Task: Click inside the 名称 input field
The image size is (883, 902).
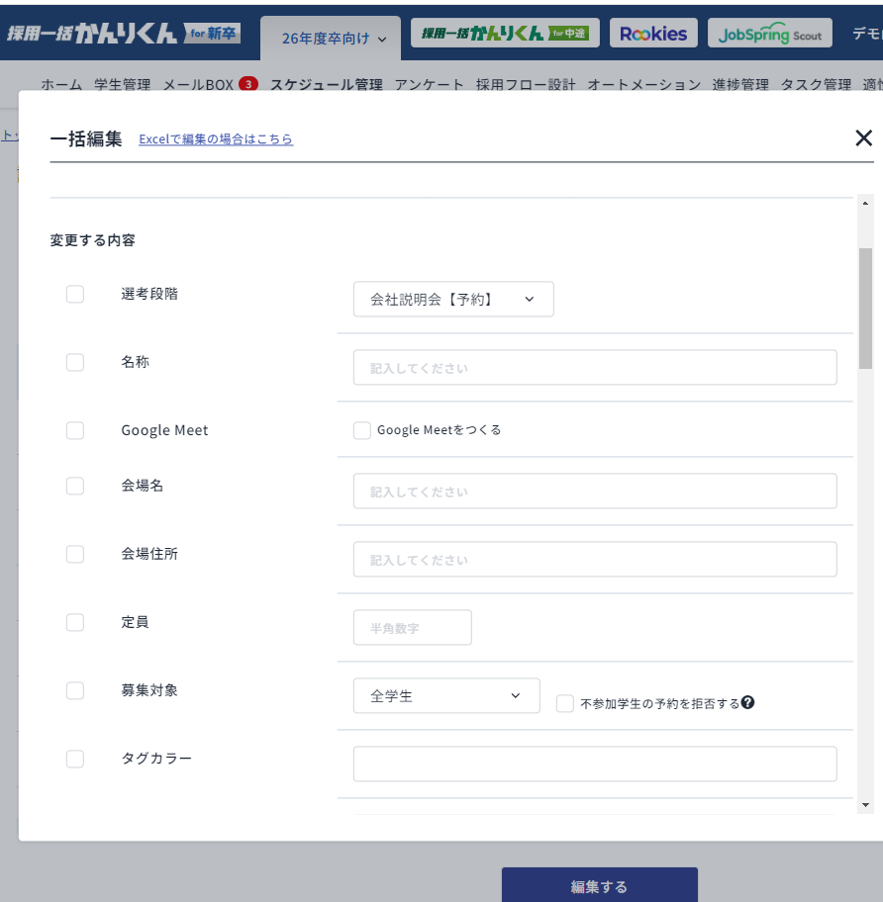Action: pos(594,367)
